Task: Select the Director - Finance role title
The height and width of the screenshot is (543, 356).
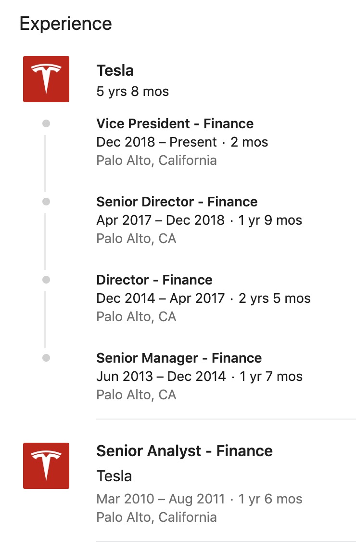Action: (x=154, y=280)
